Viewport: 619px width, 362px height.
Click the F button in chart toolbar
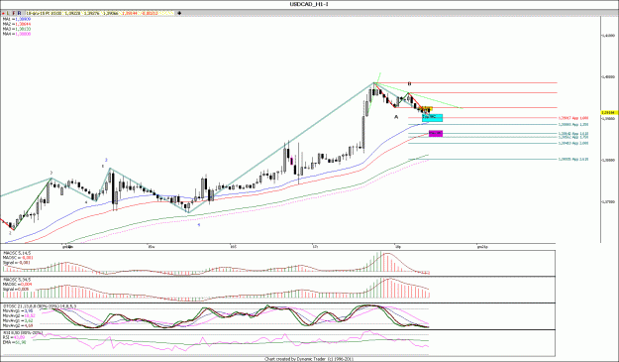pos(14,13)
